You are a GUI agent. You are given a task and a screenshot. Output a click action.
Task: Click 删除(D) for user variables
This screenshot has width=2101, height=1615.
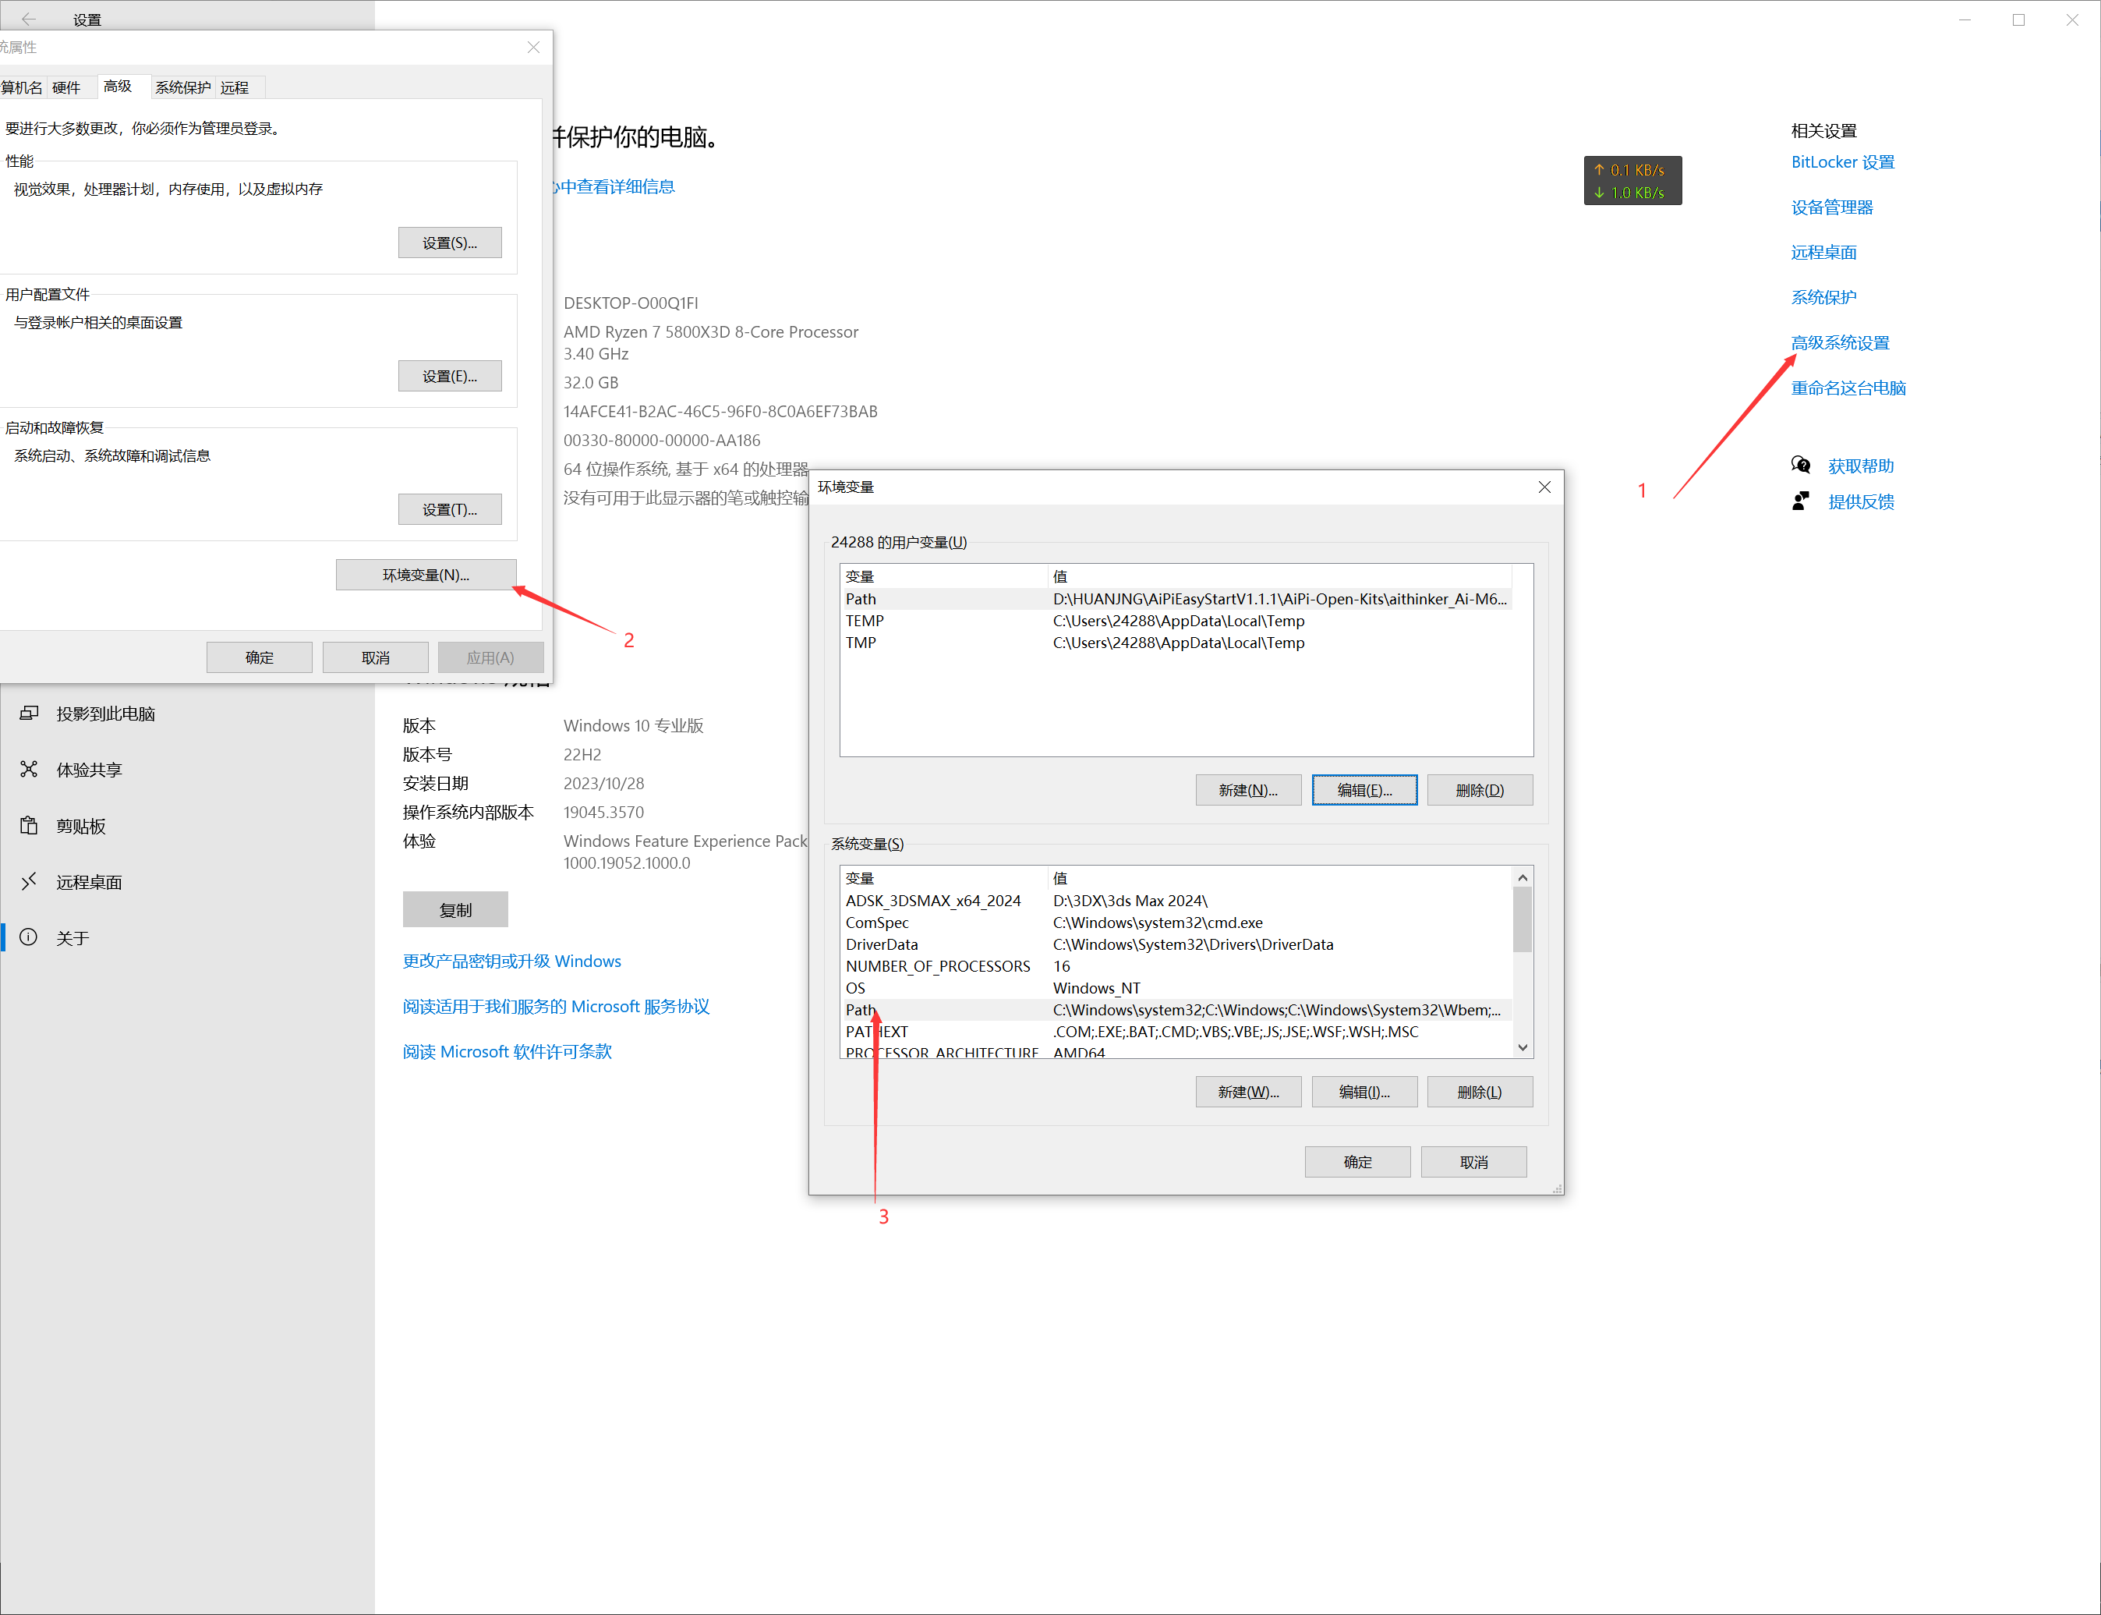pos(1480,790)
